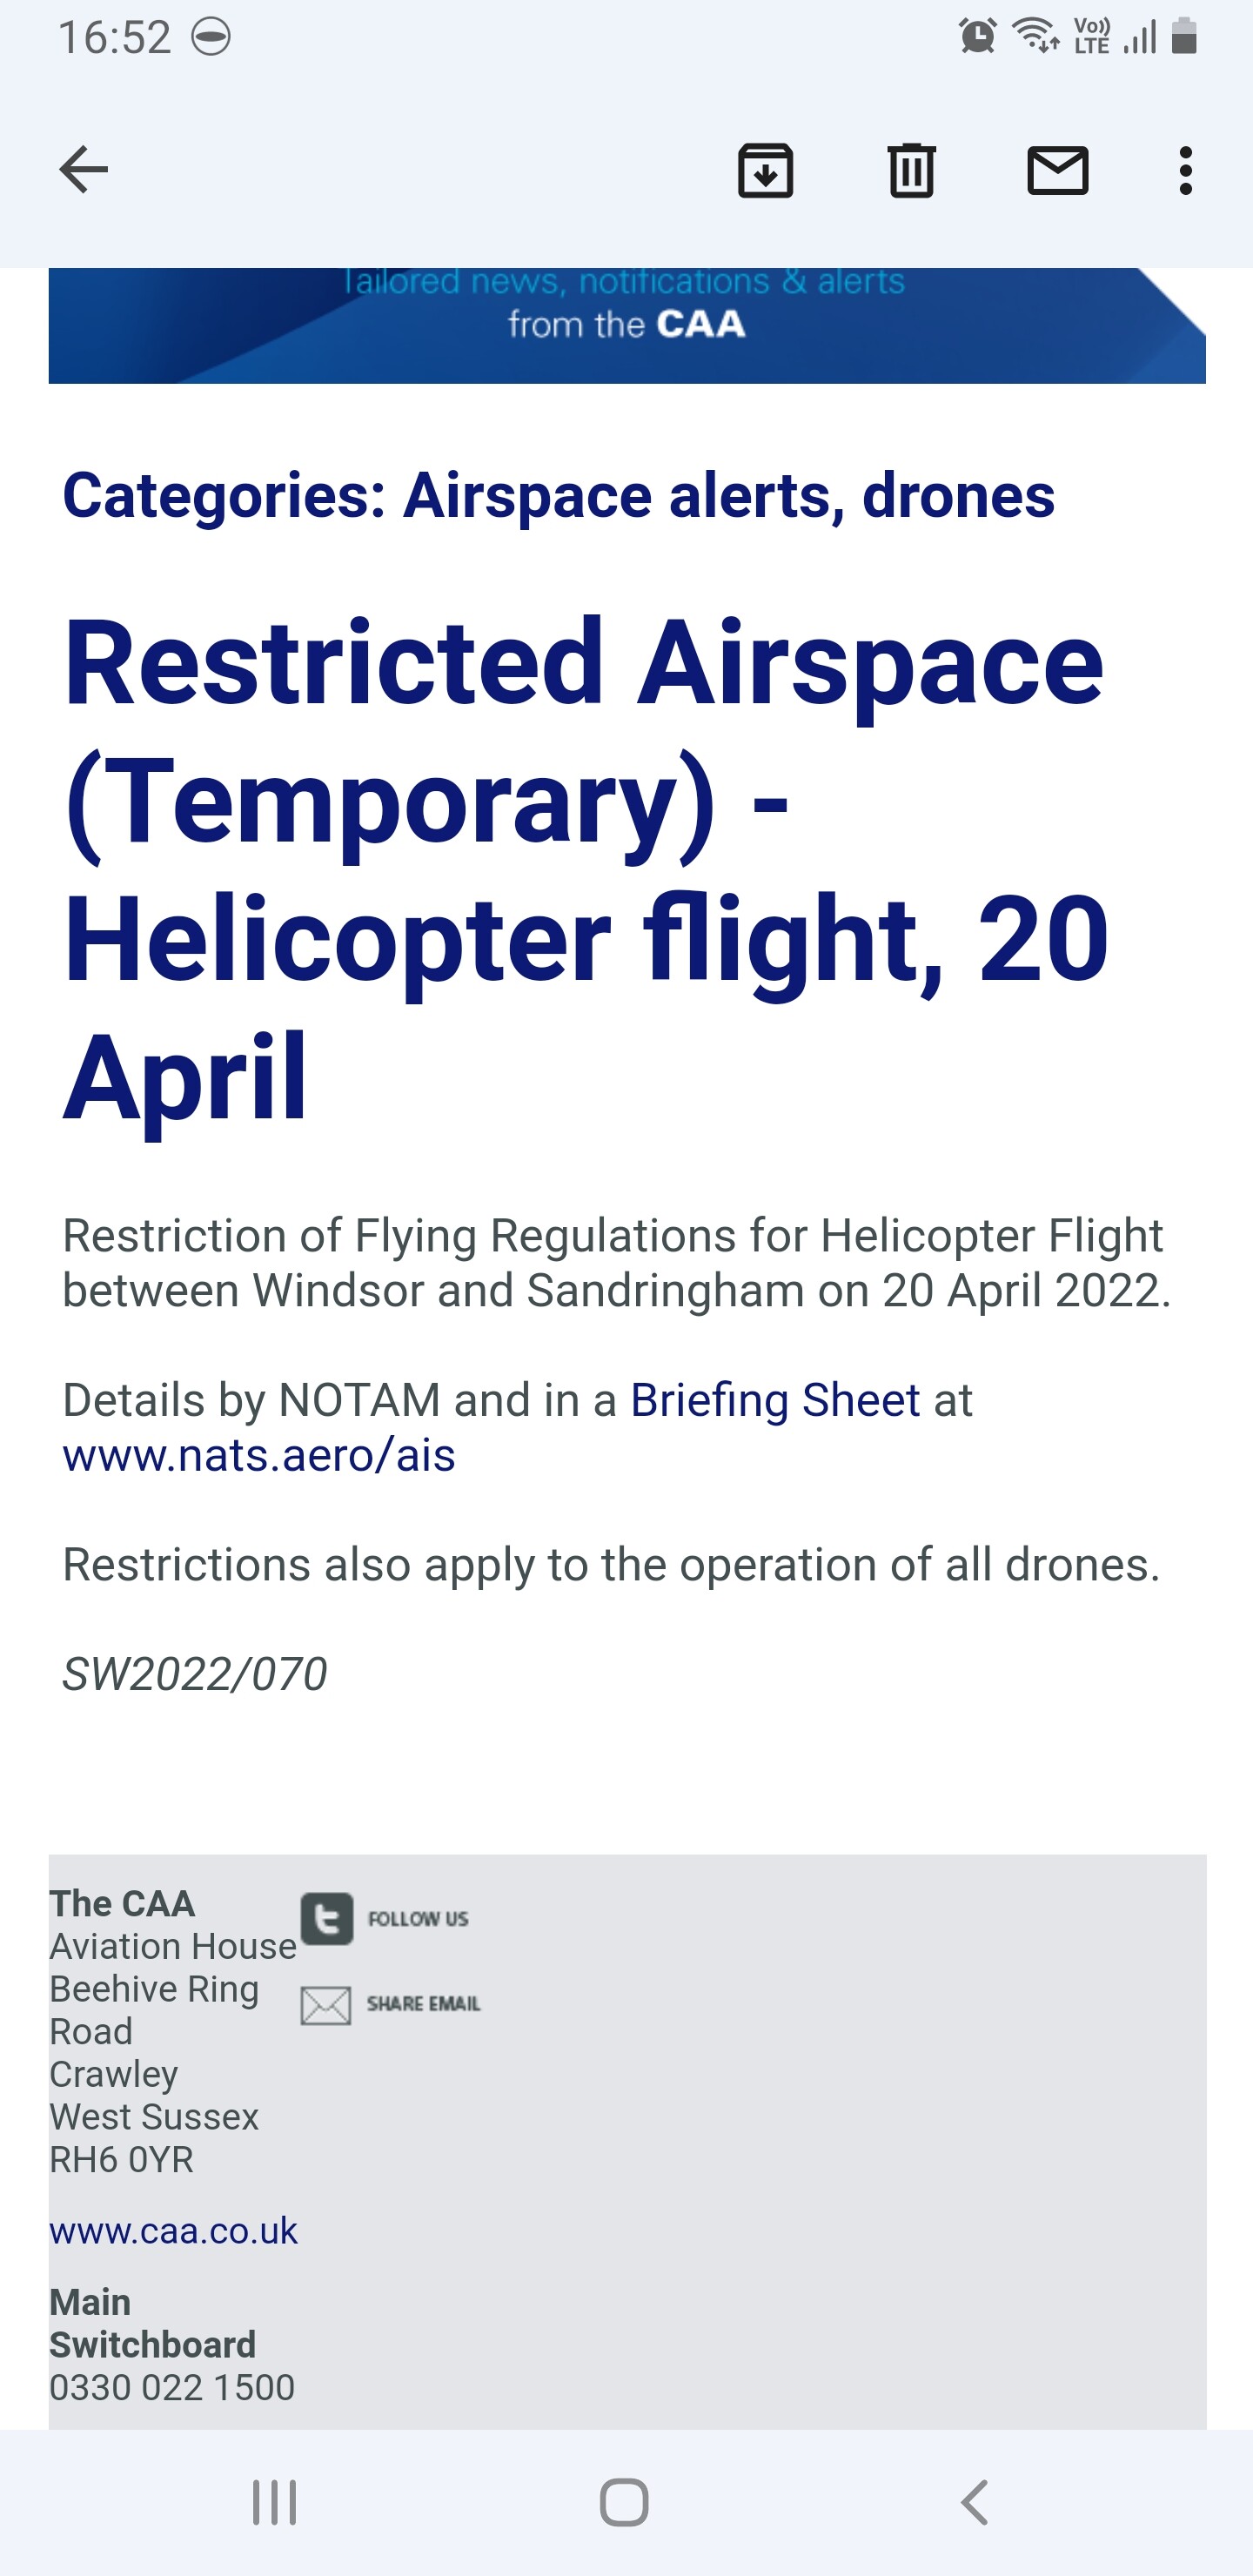The image size is (1253, 2576).
Task: Tap the CAA news alerts banner
Action: (x=627, y=325)
